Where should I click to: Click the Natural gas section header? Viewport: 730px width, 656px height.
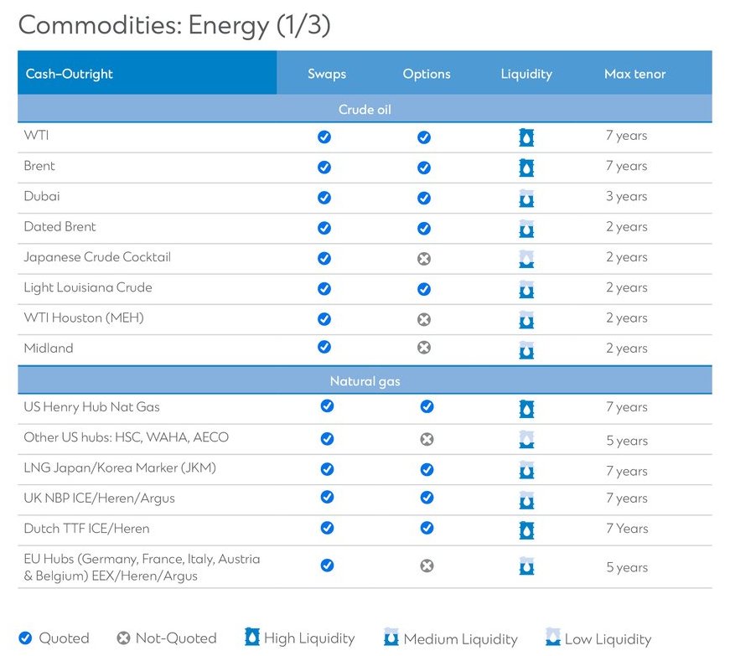[x=365, y=381]
